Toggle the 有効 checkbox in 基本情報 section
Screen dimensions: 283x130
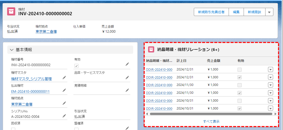click(76, 66)
